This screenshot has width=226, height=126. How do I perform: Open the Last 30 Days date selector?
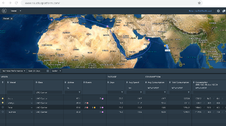[x=39, y=71]
